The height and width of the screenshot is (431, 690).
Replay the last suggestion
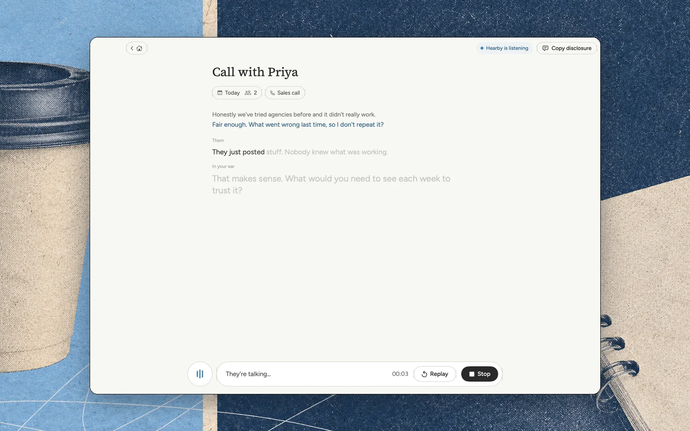pyautogui.click(x=435, y=374)
